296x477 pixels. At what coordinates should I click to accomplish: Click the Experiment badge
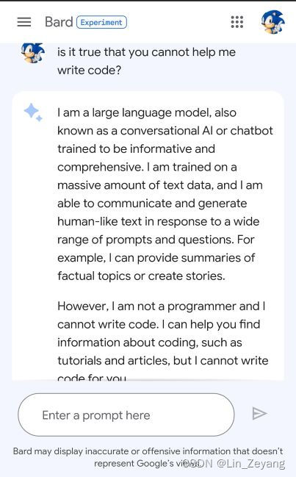pyautogui.click(x=101, y=22)
